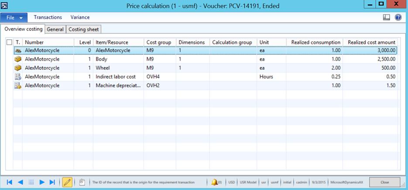
Task: Open the Transactions menu
Action: (48, 17)
